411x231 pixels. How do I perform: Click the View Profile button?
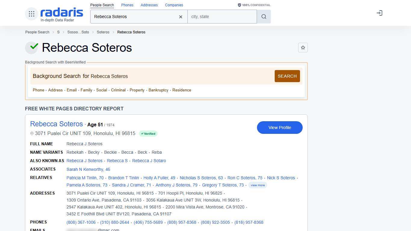[x=280, y=128]
